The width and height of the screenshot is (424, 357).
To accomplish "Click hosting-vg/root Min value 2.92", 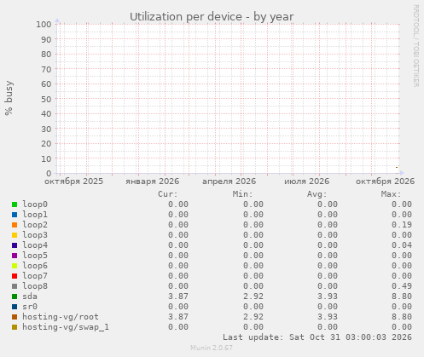I will (253, 317).
